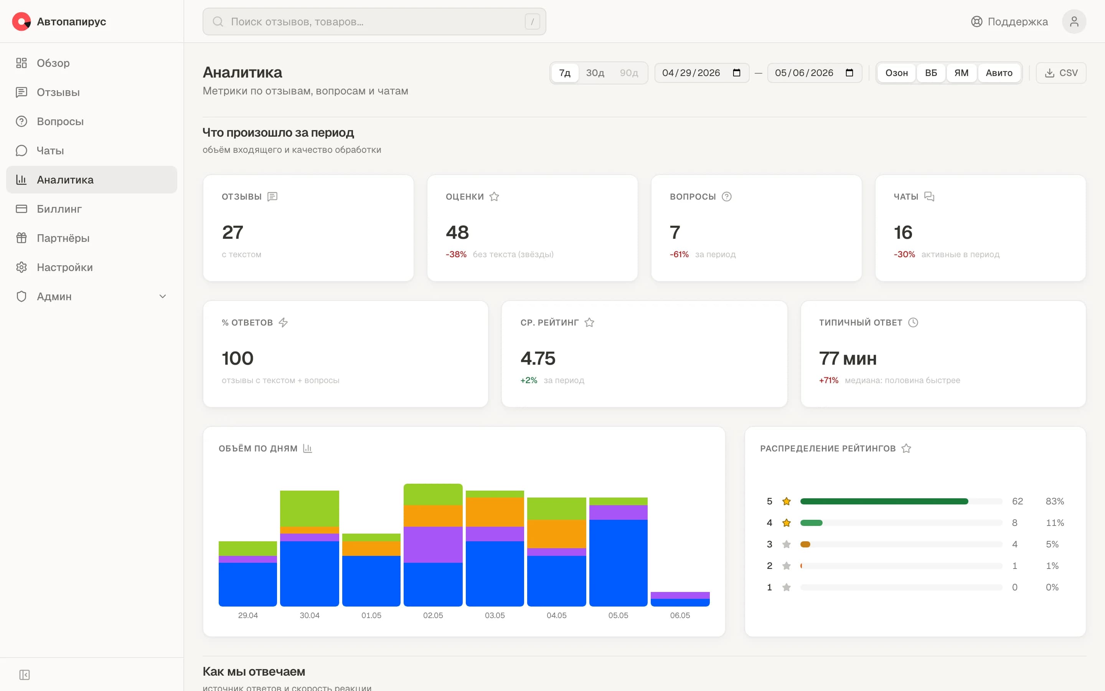Select the Аналитика menu item
1105x691 pixels.
tap(91, 180)
